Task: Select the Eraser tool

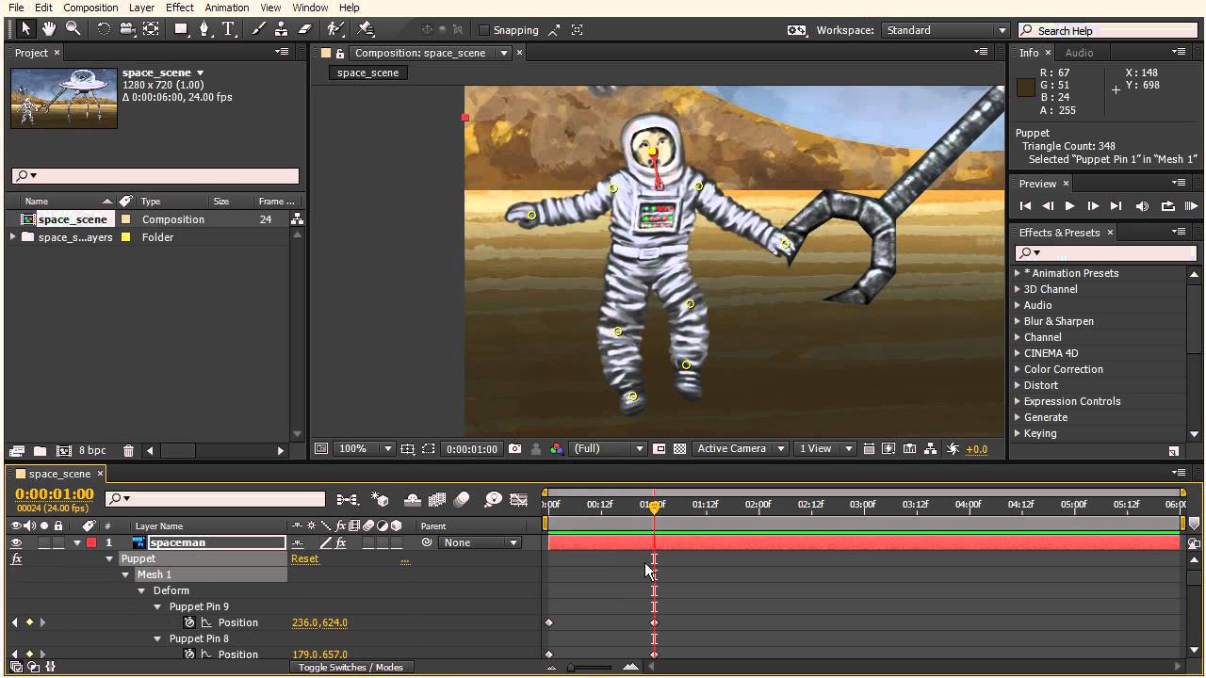Action: (304, 29)
